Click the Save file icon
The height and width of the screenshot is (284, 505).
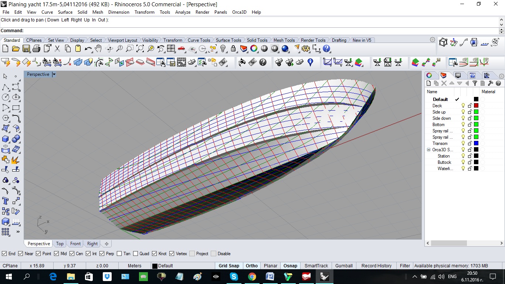(x=26, y=48)
